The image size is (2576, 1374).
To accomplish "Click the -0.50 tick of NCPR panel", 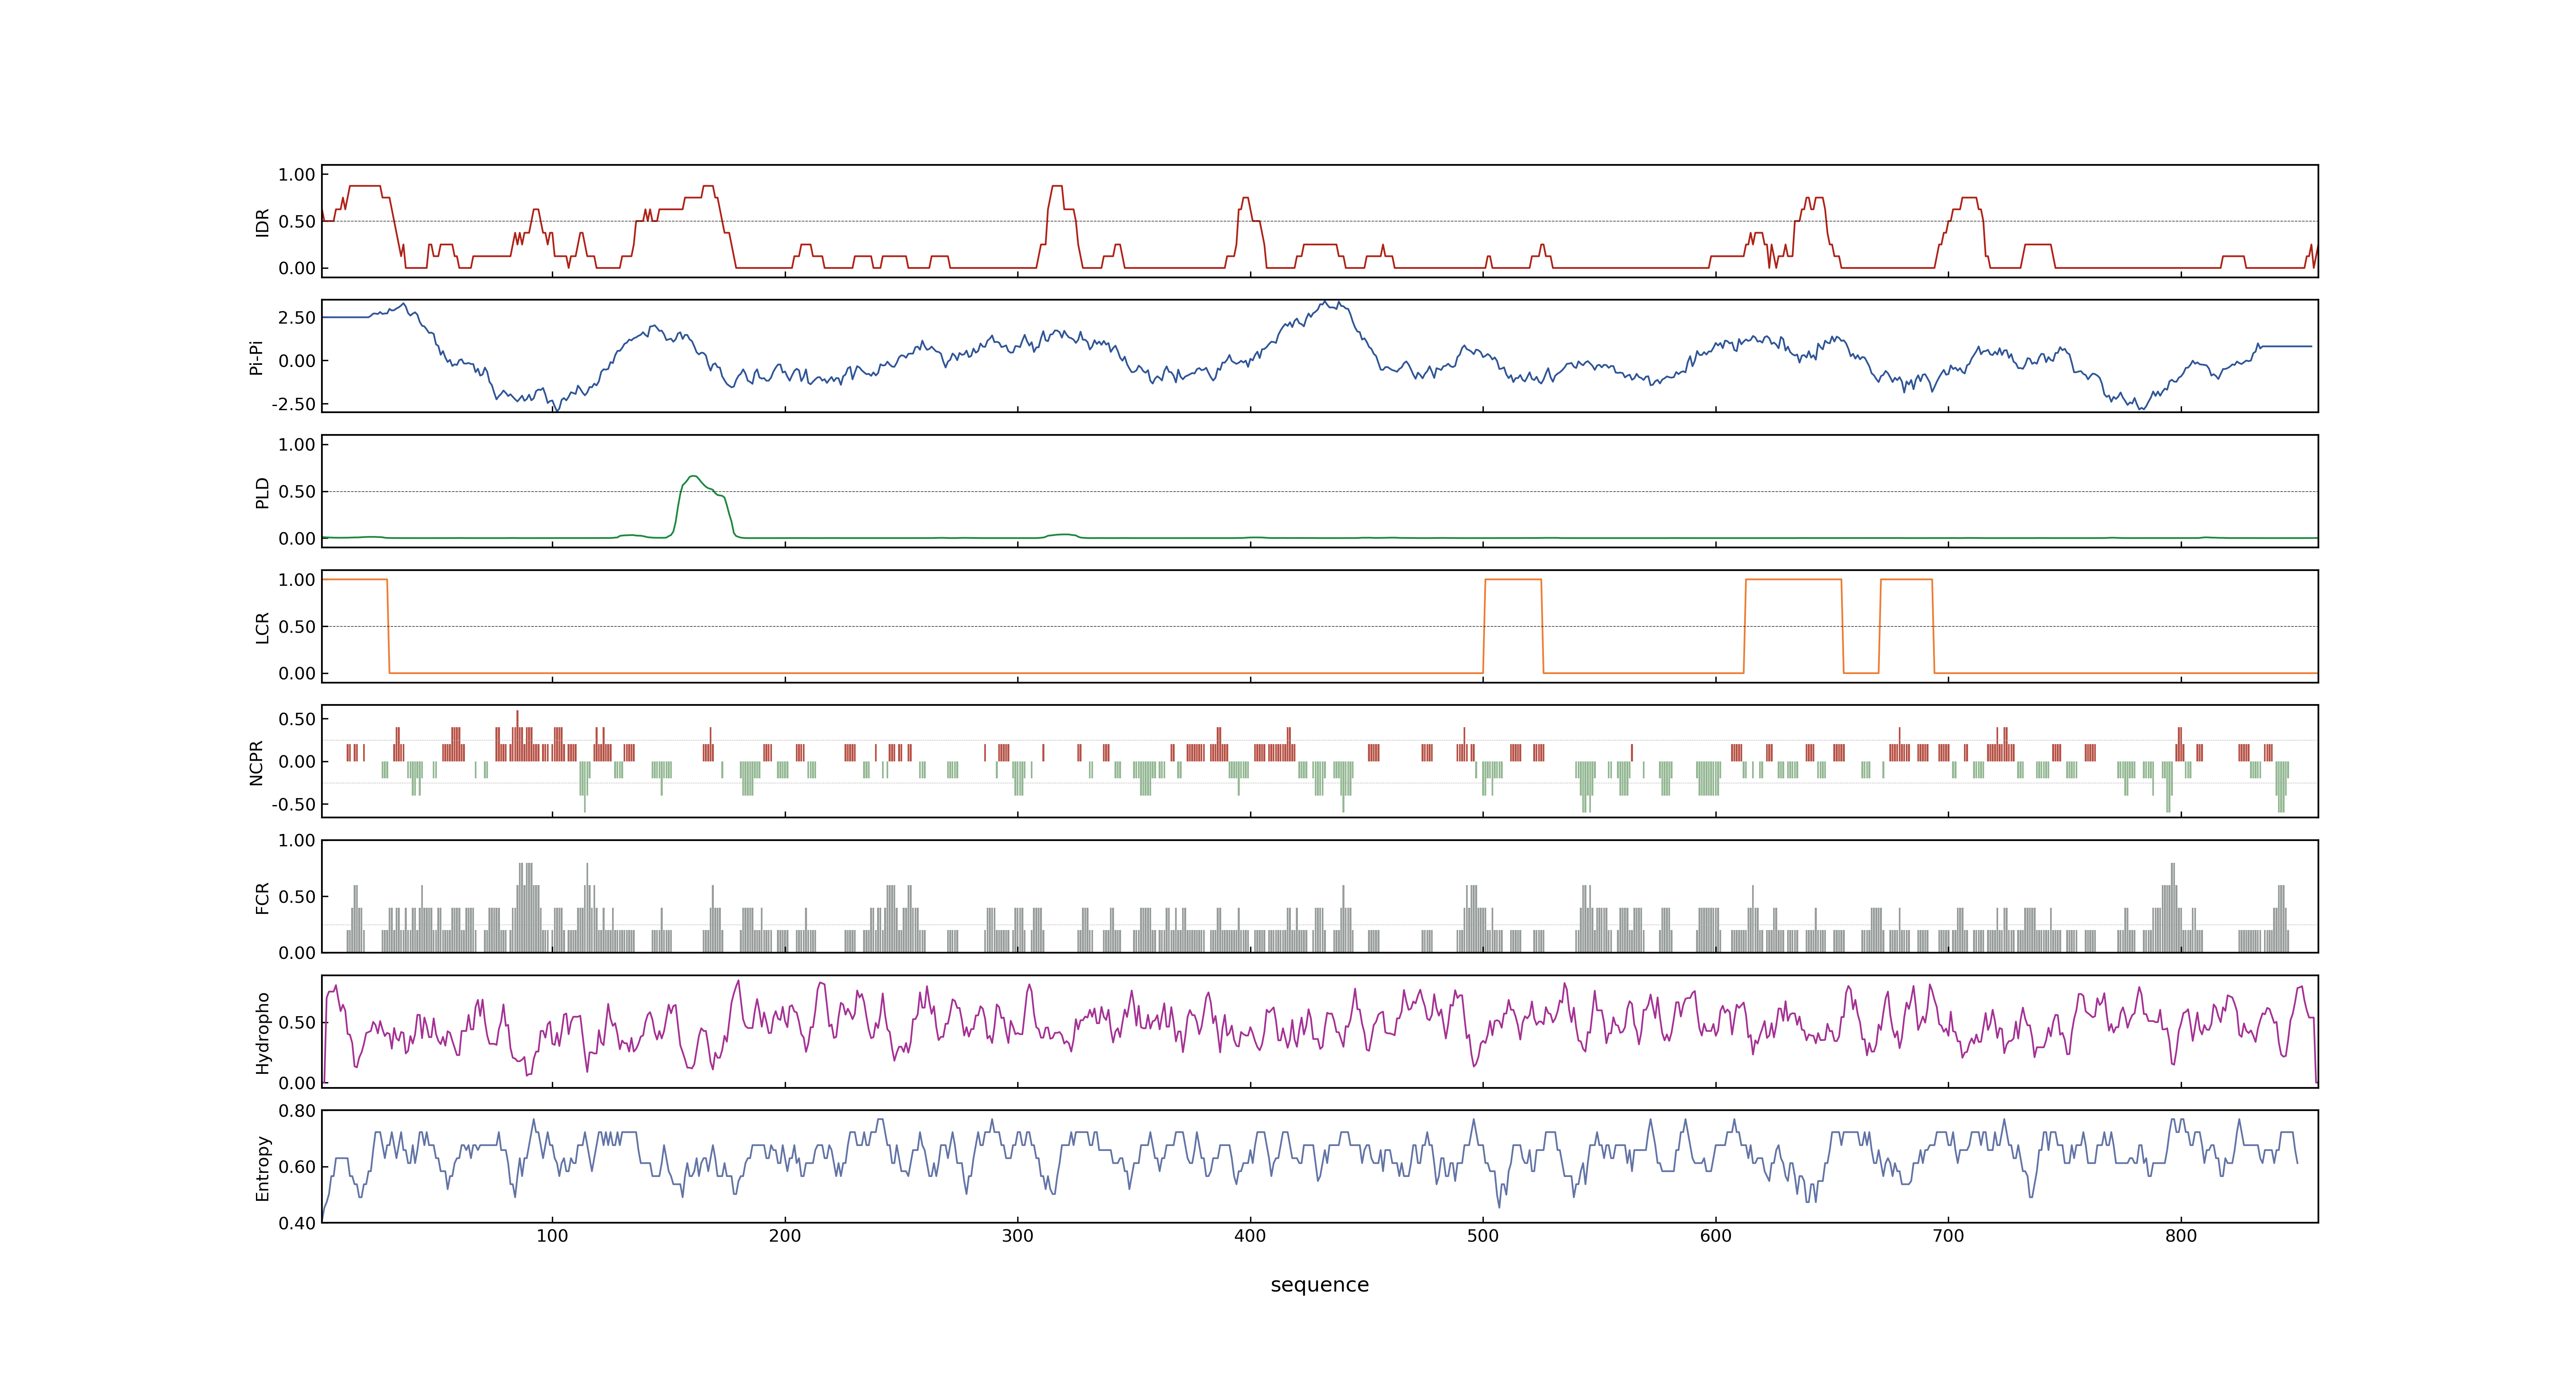I will coord(293,805).
